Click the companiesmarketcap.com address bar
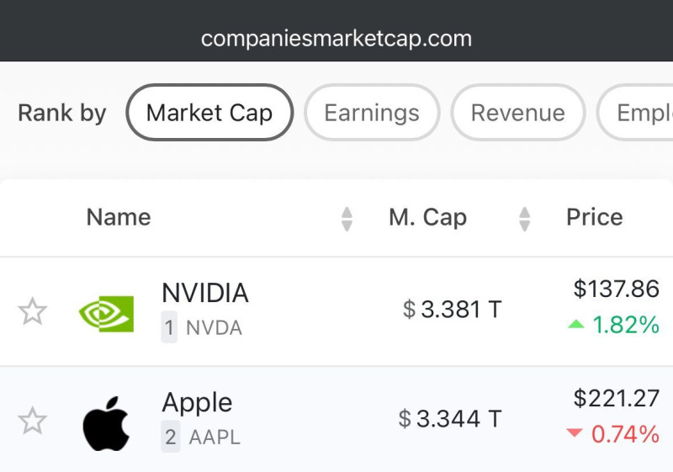The height and width of the screenshot is (472, 673). tap(336, 39)
